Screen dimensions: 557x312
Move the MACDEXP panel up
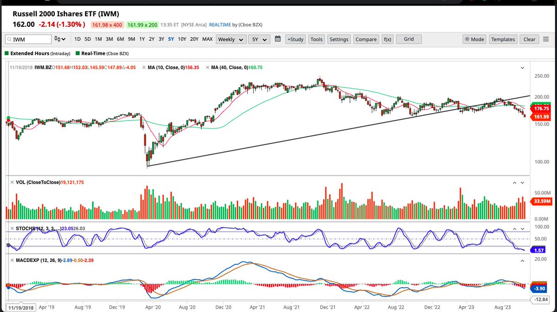pos(523,261)
